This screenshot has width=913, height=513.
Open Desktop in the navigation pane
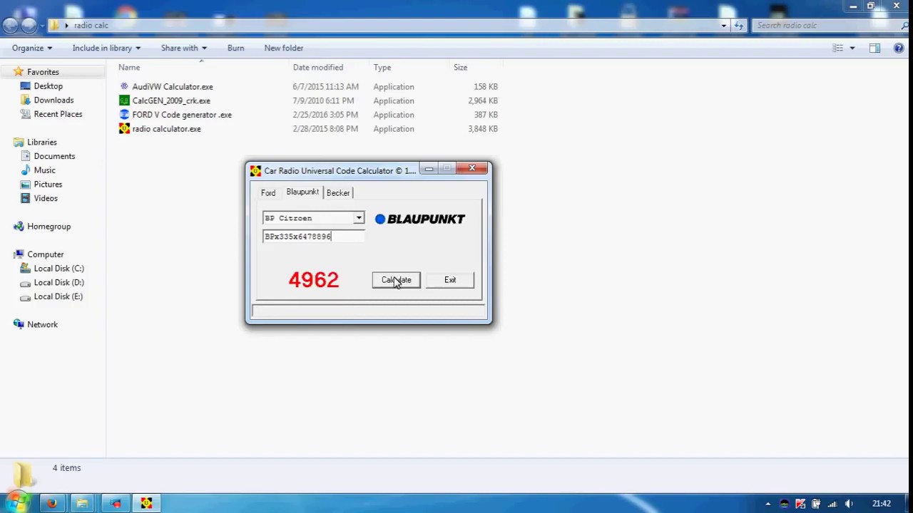click(x=48, y=86)
